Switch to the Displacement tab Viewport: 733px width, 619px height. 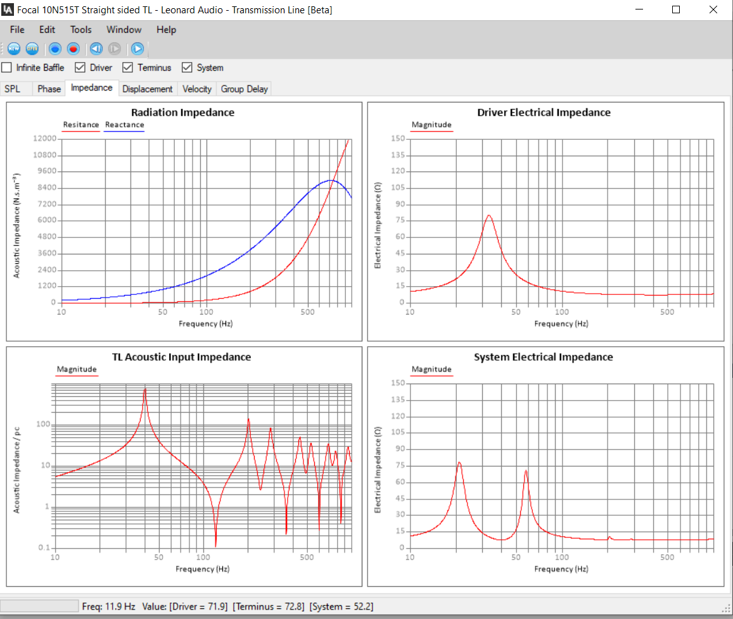click(148, 89)
